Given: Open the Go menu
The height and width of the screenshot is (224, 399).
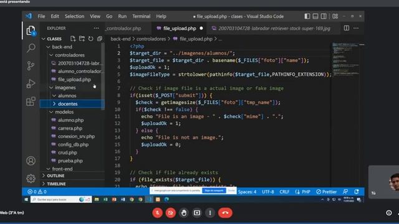Looking at the screenshot, I should (109, 16).
